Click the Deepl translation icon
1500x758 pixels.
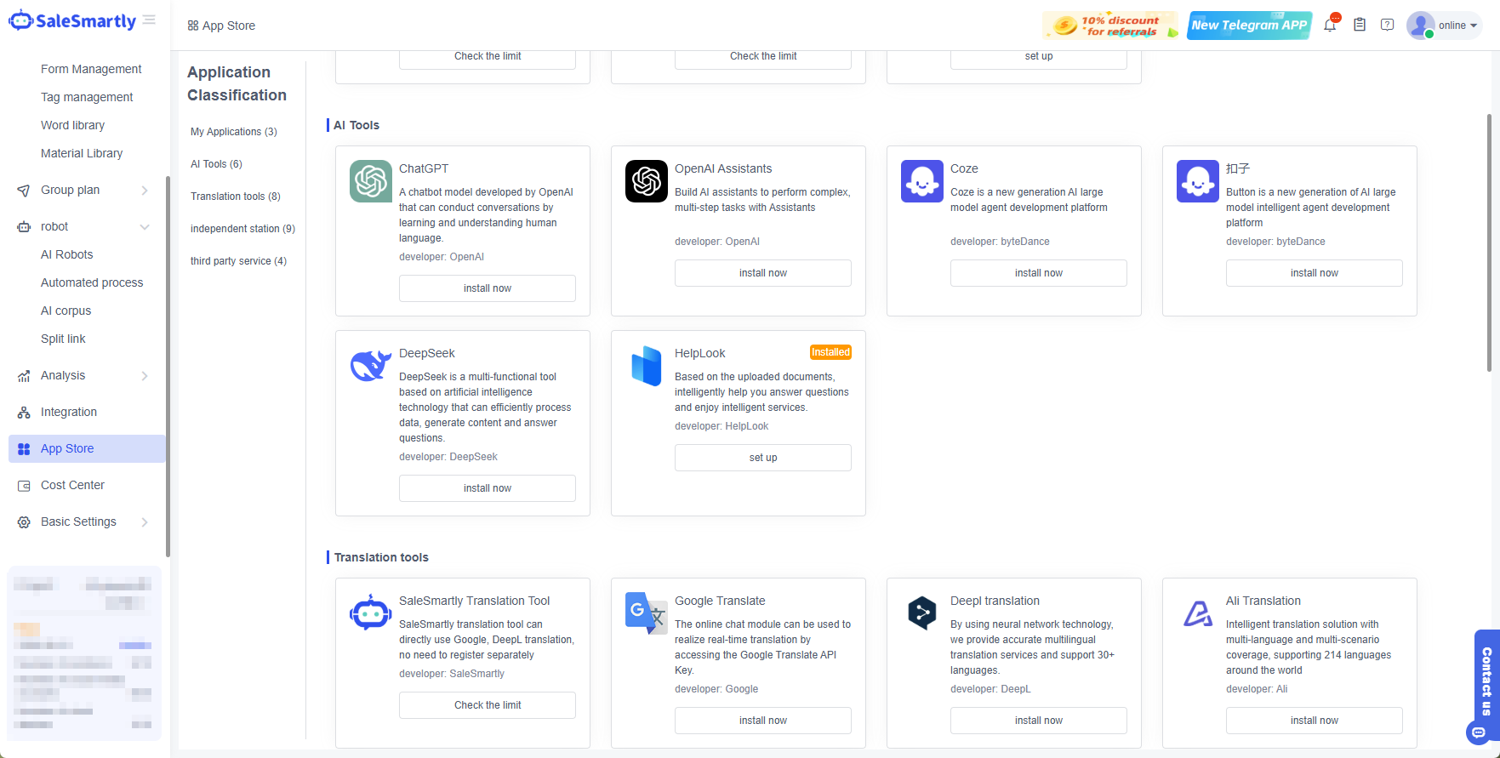coord(922,613)
